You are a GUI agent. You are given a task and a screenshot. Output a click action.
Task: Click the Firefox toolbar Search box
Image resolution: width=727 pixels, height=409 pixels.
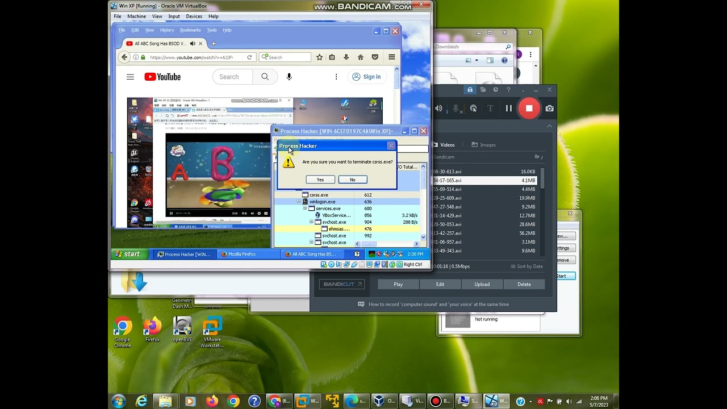pyautogui.click(x=285, y=57)
